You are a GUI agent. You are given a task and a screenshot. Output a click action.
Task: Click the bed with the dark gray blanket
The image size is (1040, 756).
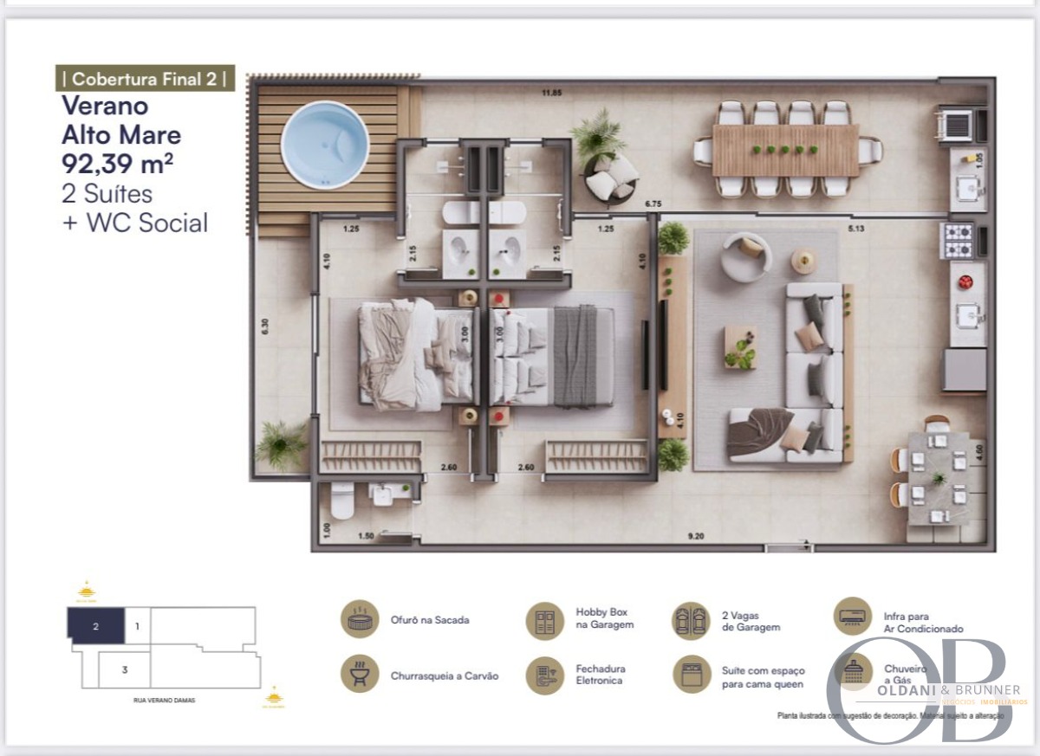556,356
